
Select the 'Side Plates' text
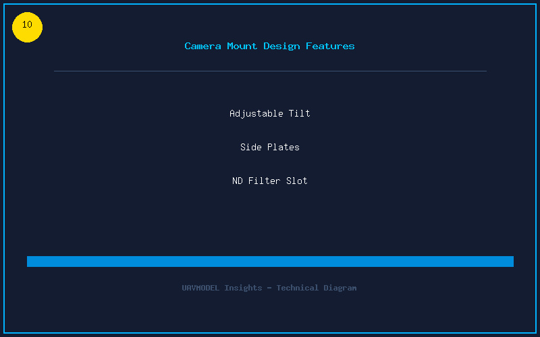click(x=269, y=147)
